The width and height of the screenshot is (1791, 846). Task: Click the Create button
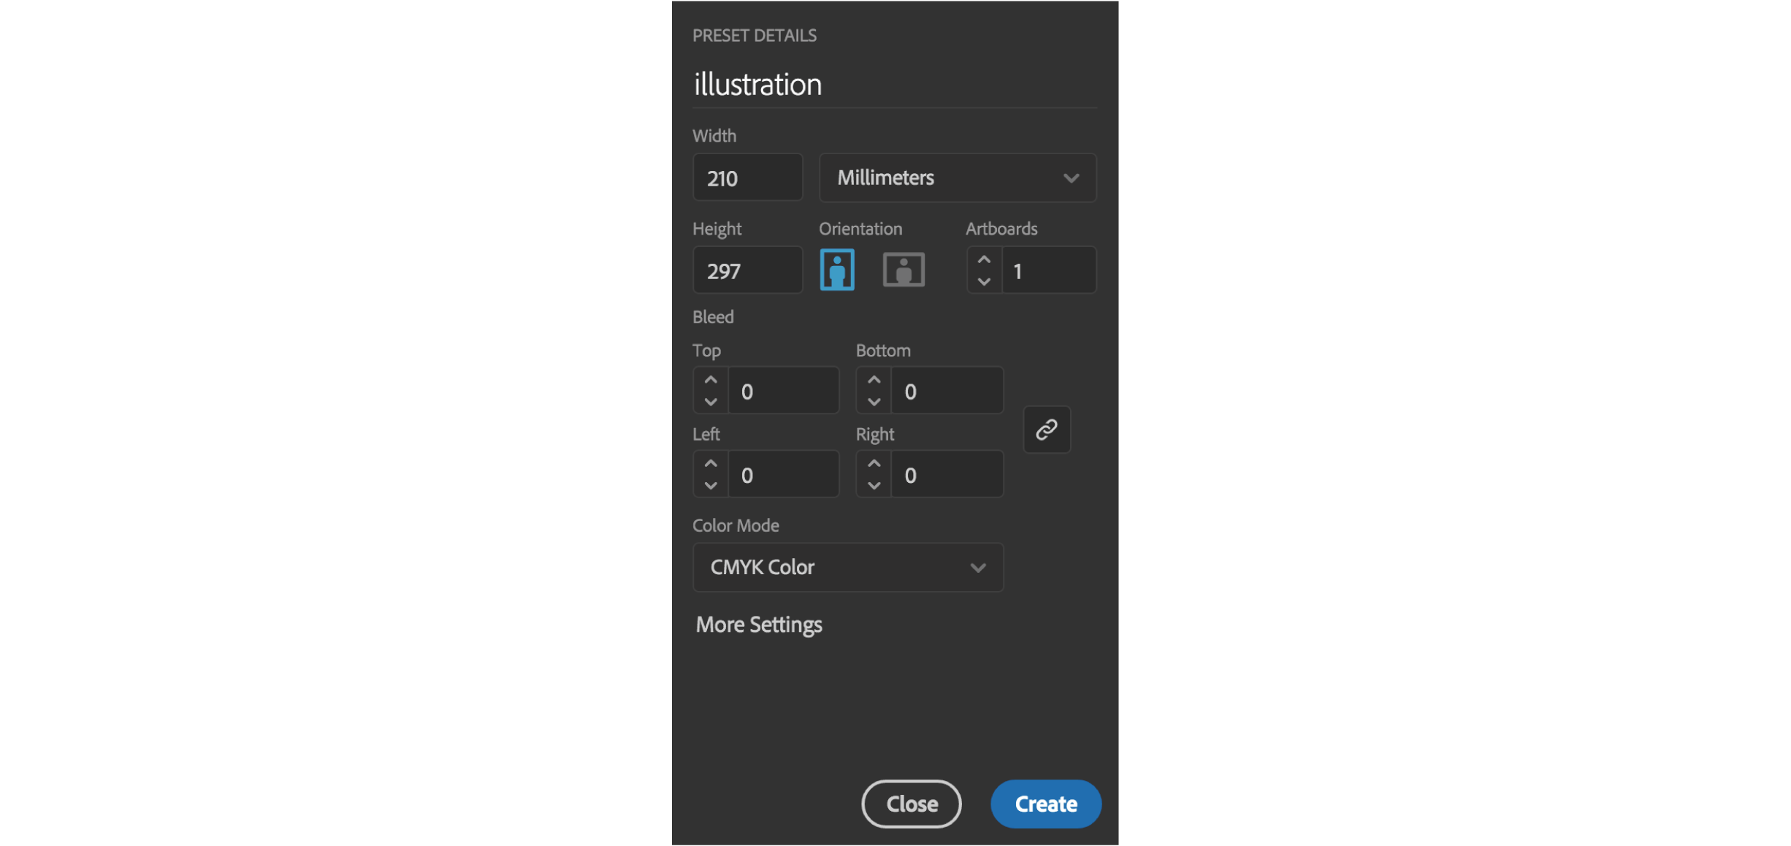point(1045,803)
